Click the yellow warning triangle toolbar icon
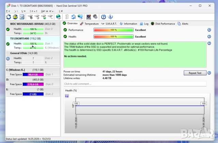Screen dimensions: 218x143 (x=15, y=17)
